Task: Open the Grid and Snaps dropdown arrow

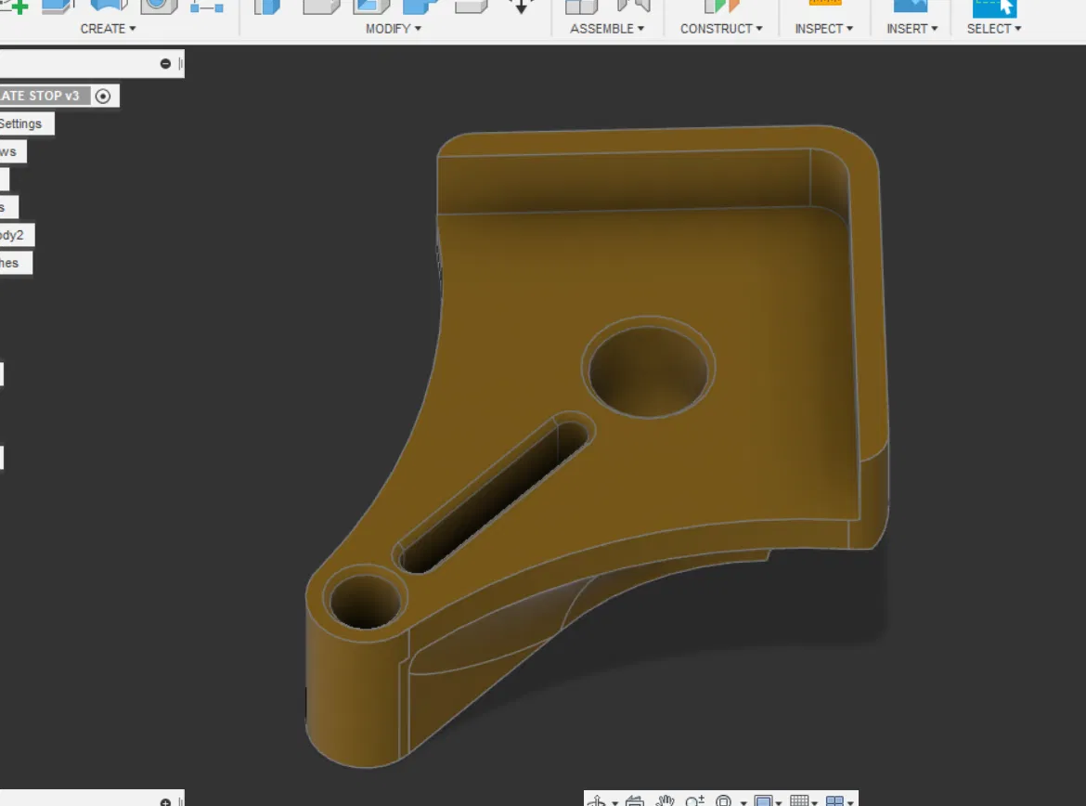Action: [815, 802]
